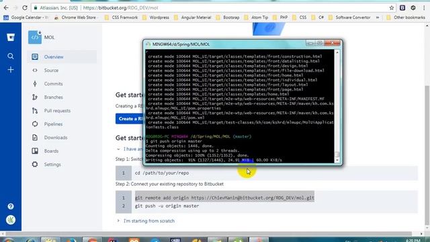Open the Angular Material bookmark folder
Viewport: 430px width, 242px height.
tap(193, 17)
